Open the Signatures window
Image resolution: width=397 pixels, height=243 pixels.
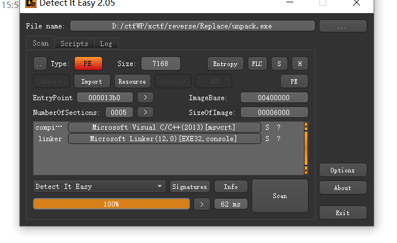pyautogui.click(x=189, y=187)
